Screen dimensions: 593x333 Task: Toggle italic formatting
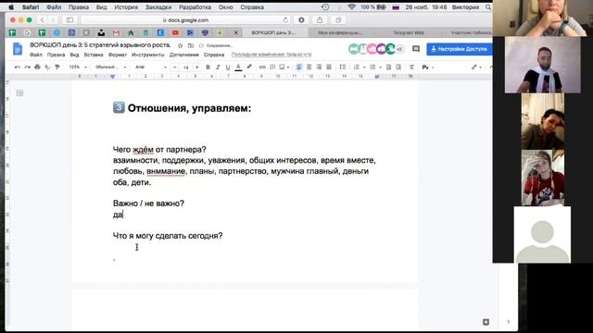point(218,68)
